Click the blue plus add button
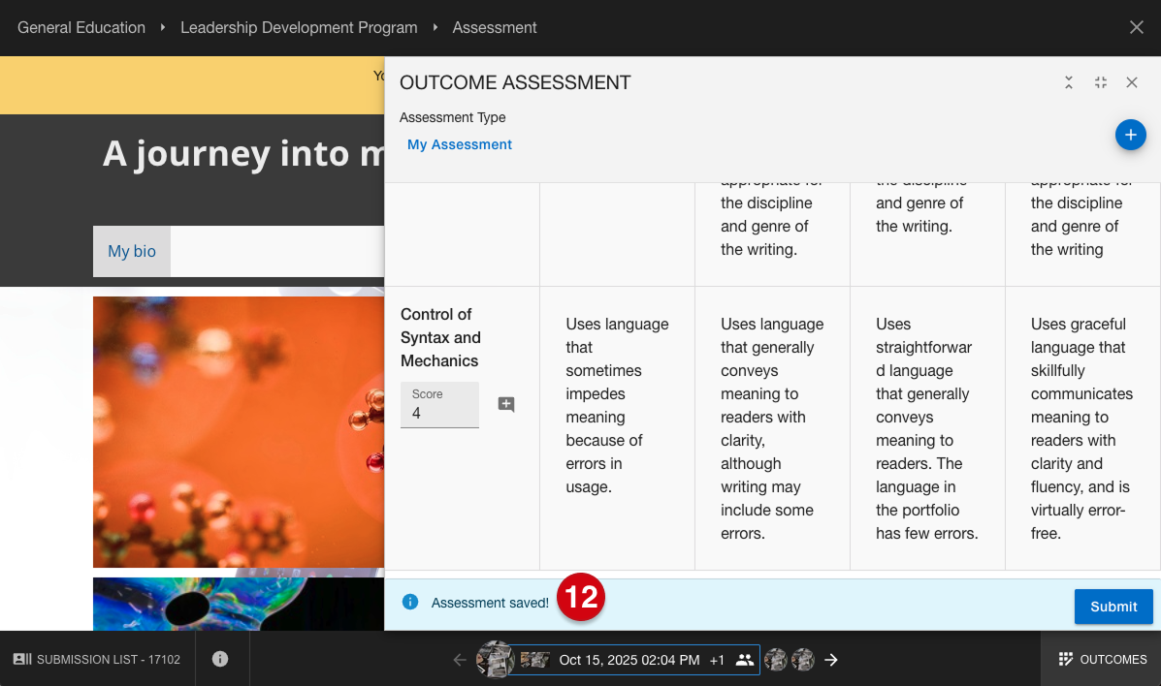Image resolution: width=1161 pixels, height=686 pixels. [1130, 135]
